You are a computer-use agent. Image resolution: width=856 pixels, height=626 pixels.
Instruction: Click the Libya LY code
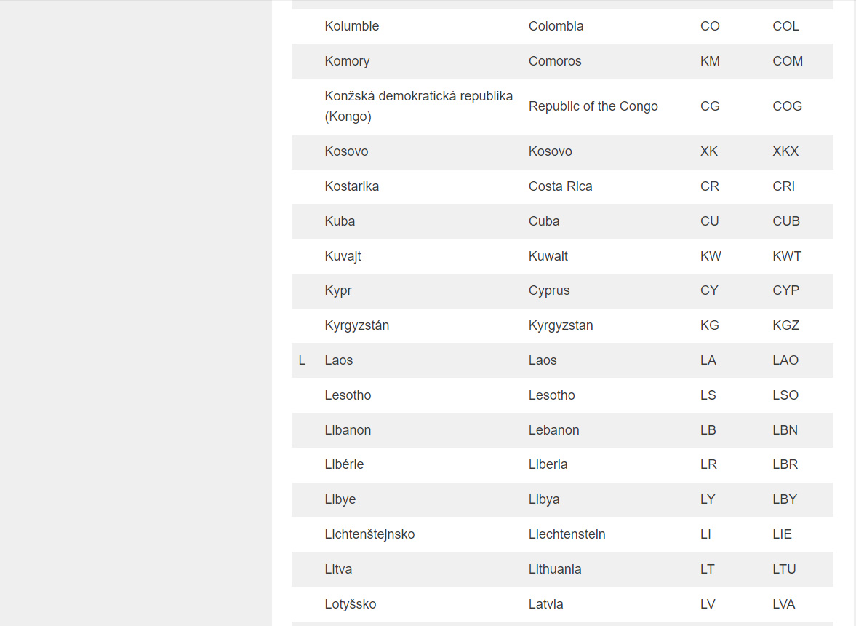pyautogui.click(x=708, y=499)
